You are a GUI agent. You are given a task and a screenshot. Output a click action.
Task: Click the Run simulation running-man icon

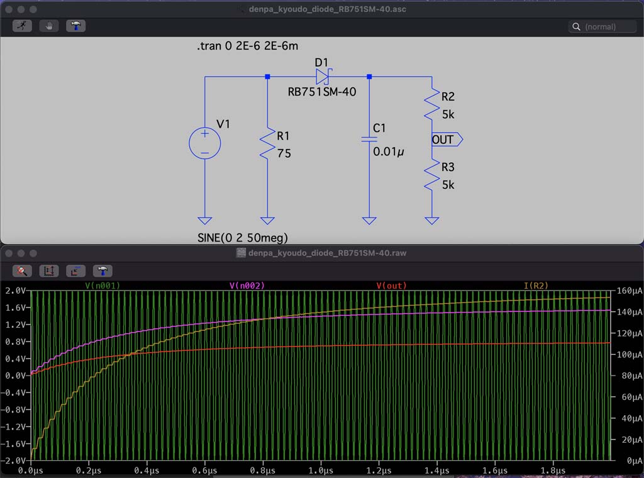(x=22, y=26)
